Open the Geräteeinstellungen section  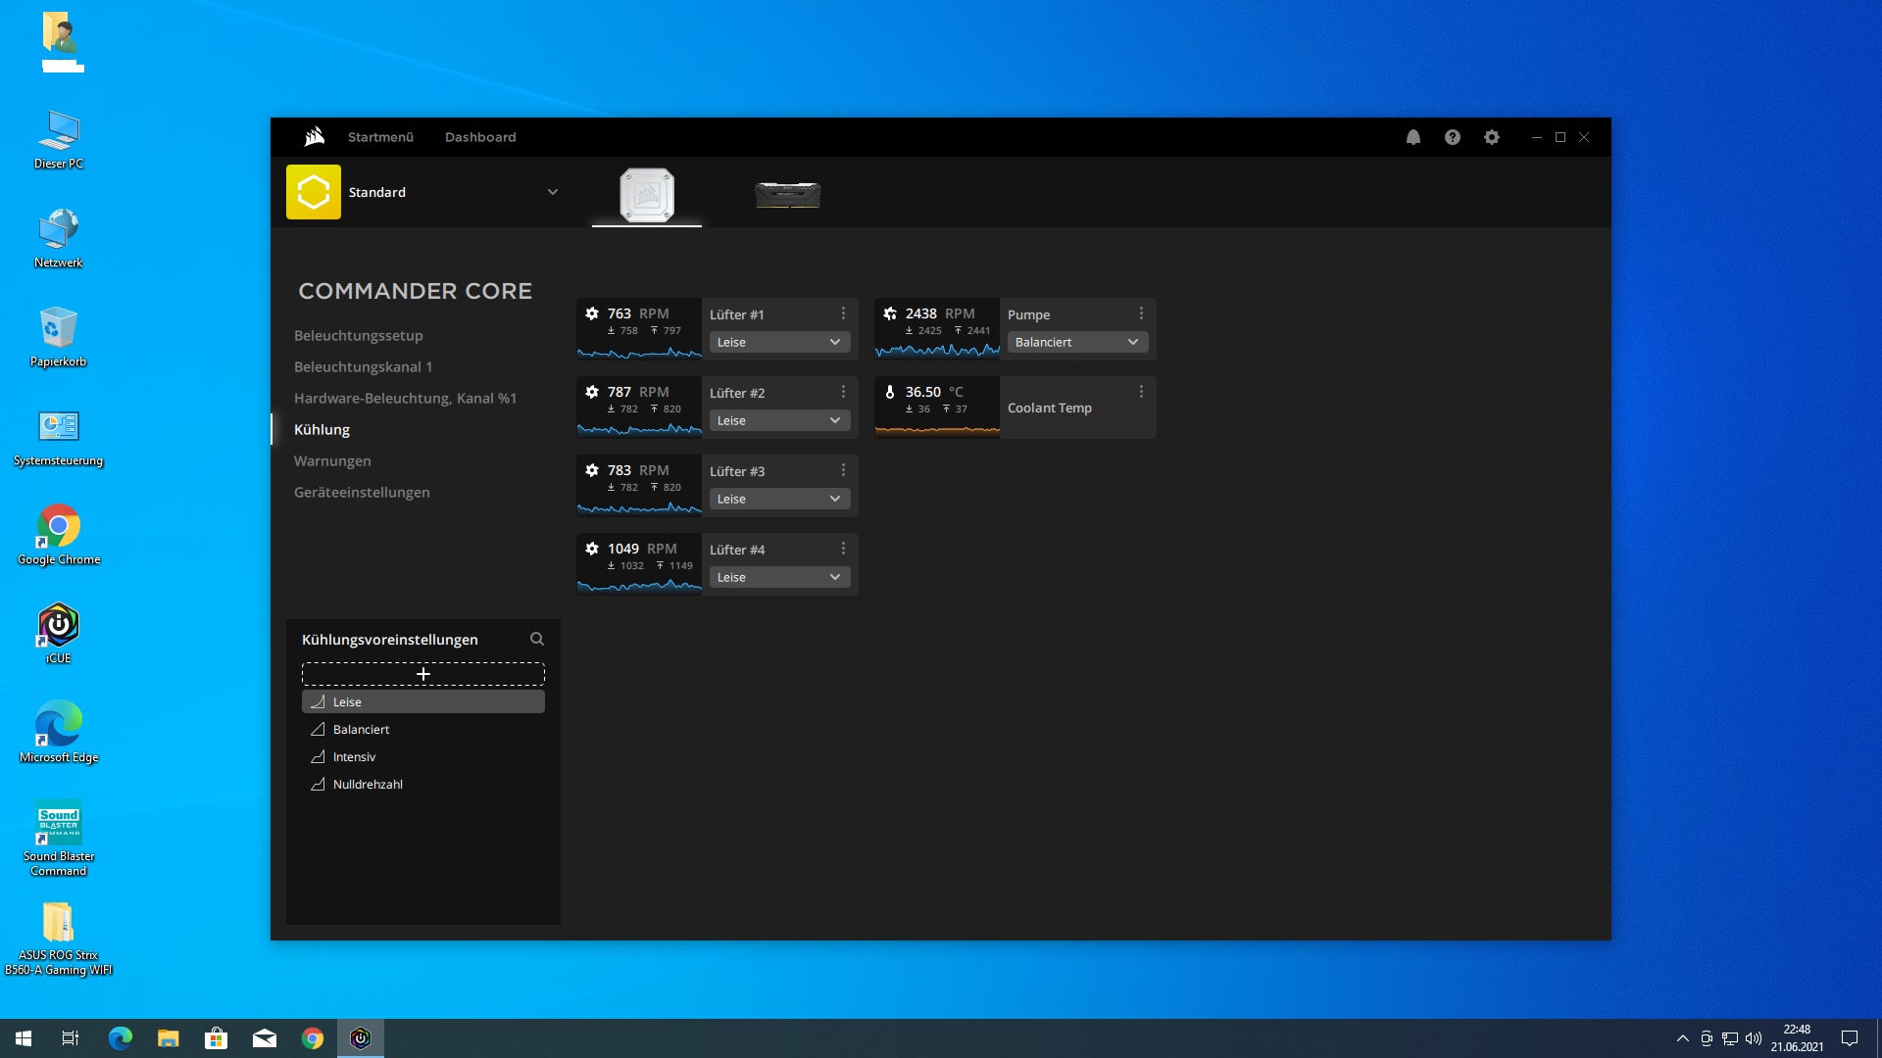click(362, 492)
